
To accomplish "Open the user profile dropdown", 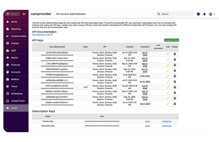I will [212, 14].
